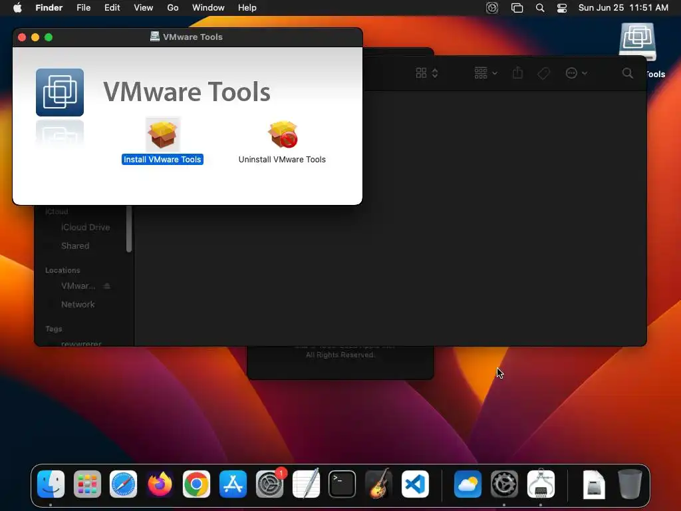Select iCloud Drive in Finder sidebar
681x511 pixels.
(x=85, y=228)
